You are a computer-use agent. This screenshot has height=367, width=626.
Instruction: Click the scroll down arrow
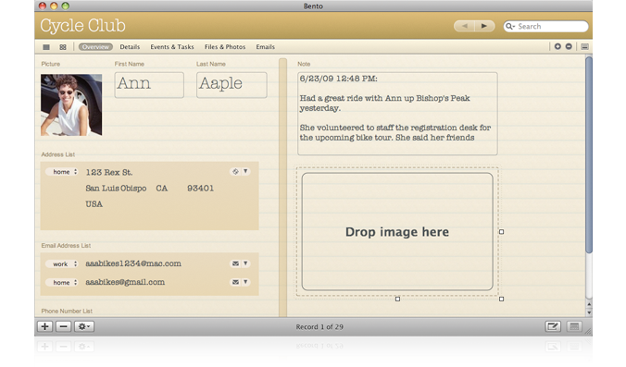tap(589, 312)
